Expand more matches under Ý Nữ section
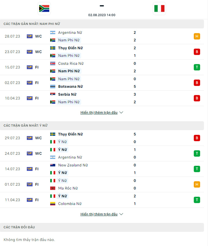The width and height of the screenshot is (208, 246). coord(99,214)
